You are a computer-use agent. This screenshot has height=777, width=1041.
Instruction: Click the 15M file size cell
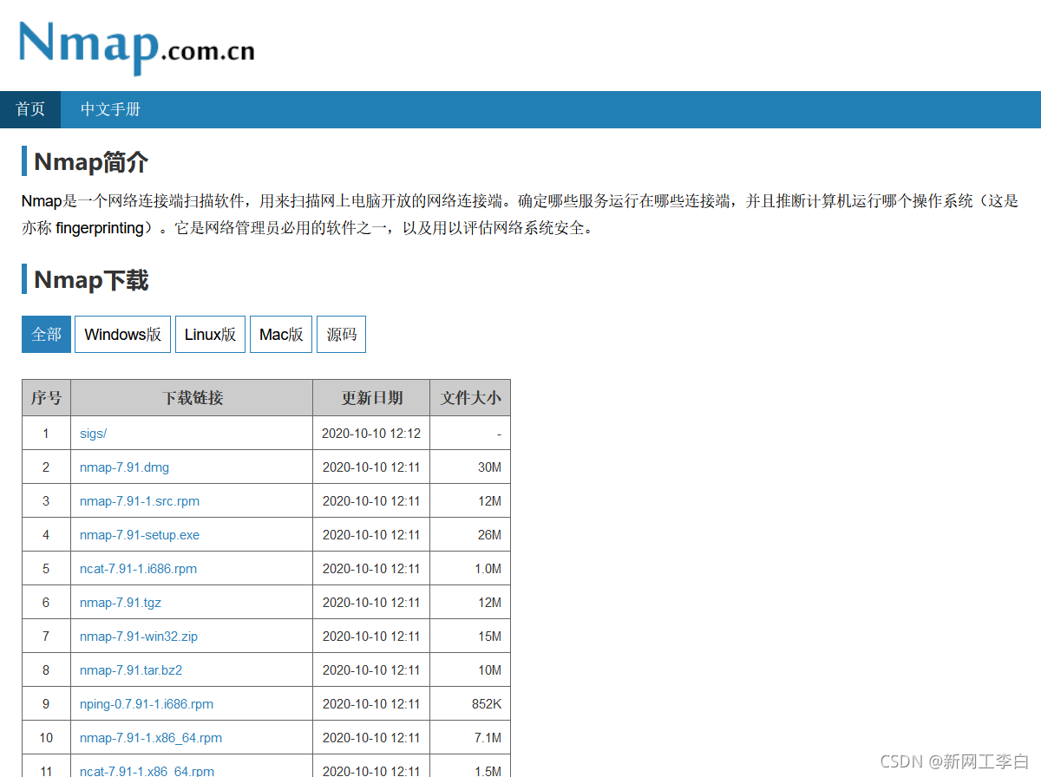point(470,637)
